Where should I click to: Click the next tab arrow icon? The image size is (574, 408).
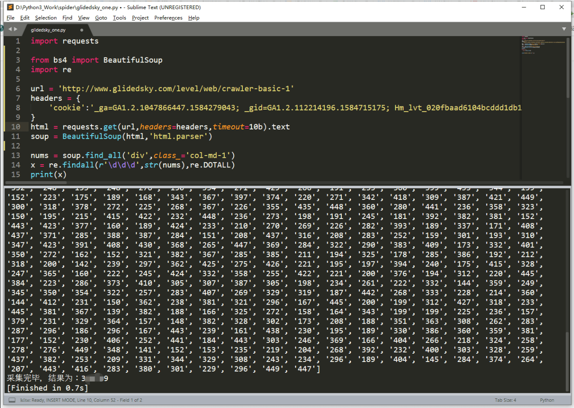coord(16,29)
